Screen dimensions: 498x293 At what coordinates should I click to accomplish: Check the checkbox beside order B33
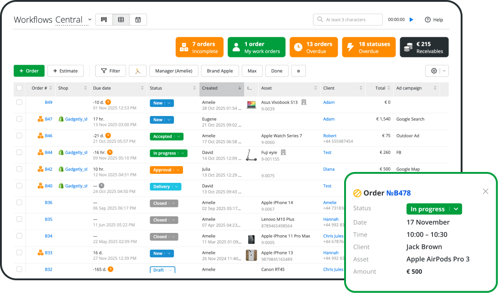coord(19,253)
